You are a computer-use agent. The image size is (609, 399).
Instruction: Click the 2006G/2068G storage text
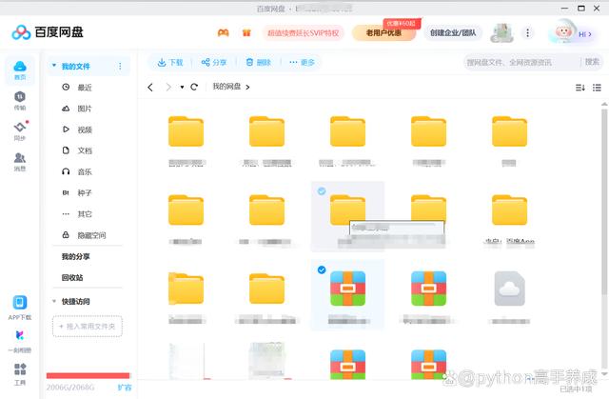click(x=70, y=388)
